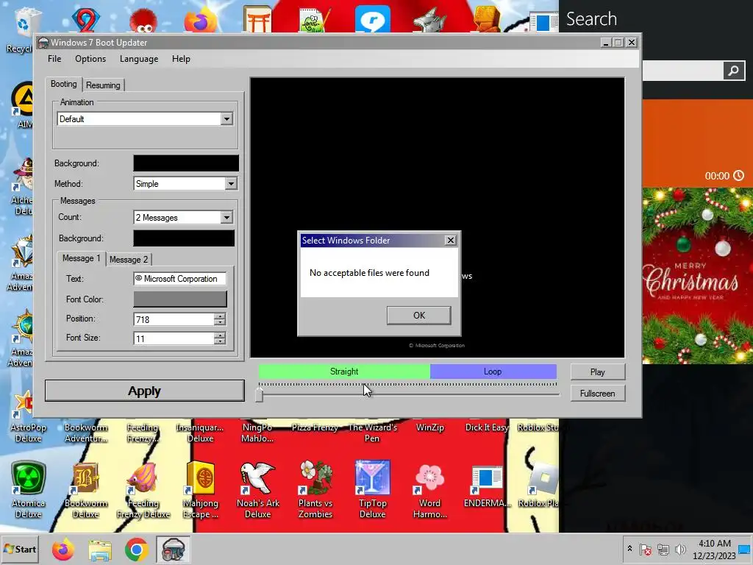The width and height of the screenshot is (753, 565).
Task: Open Mahjong Escape desktop icon
Action: coord(201,489)
